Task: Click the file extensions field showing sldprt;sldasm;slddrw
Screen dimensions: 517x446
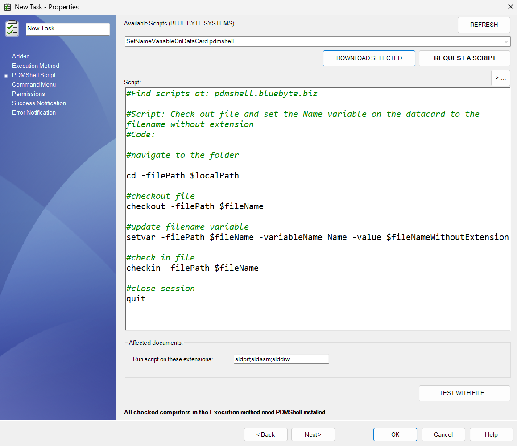Action: [281, 359]
